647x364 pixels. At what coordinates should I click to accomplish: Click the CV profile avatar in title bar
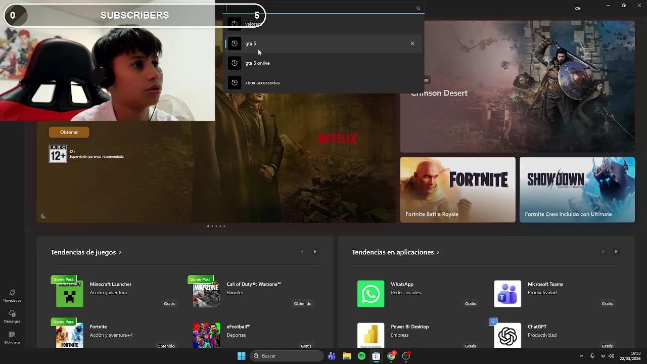pyautogui.click(x=578, y=8)
